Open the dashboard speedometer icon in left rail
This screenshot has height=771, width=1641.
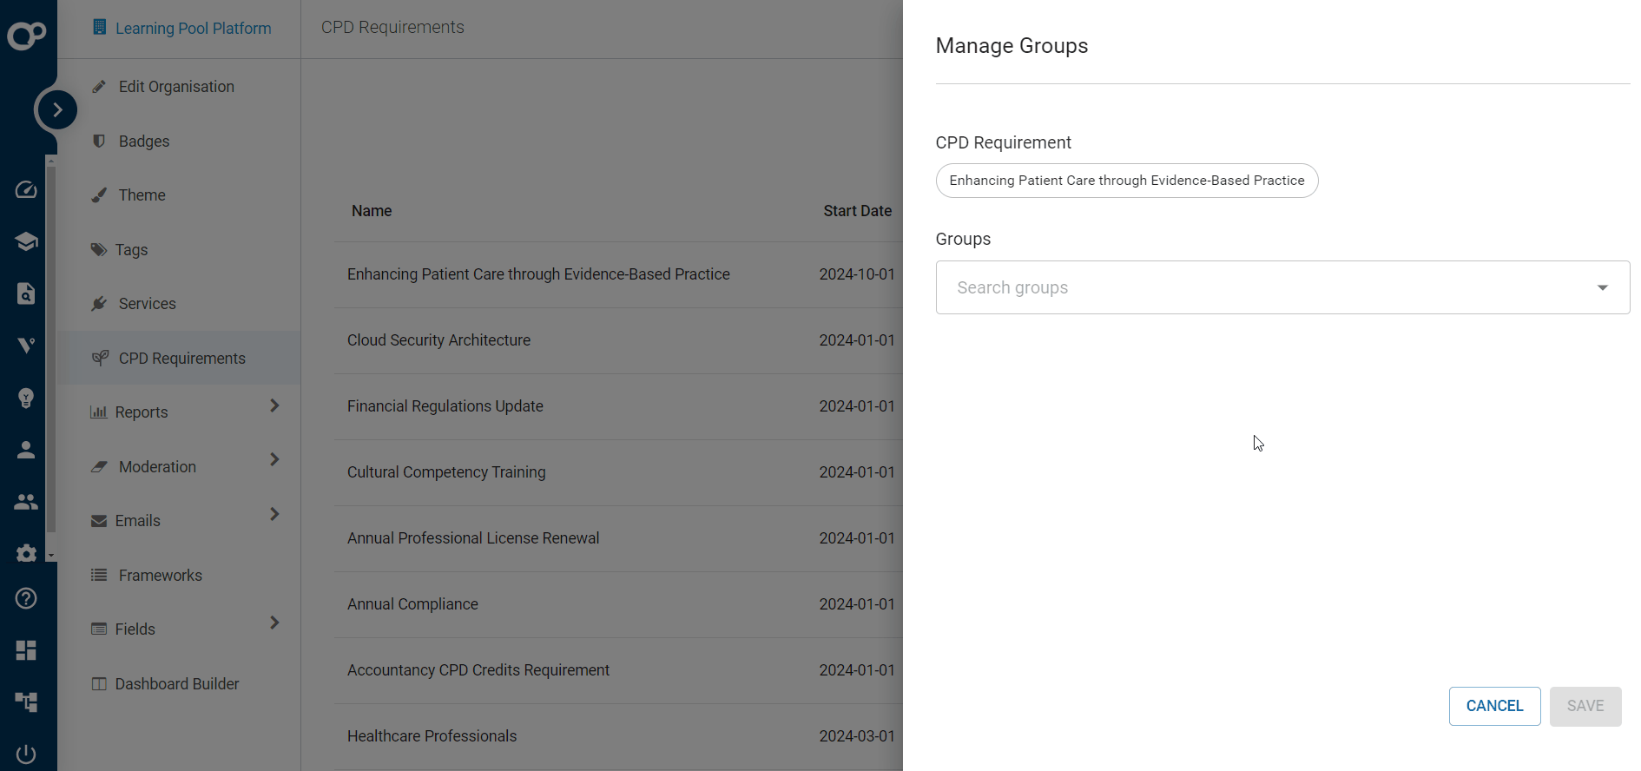tap(26, 189)
